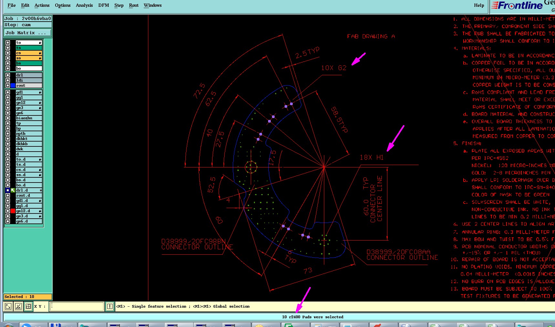Click the red color swatch on gm12.d layer
Image resolution: width=555 pixels, height=327 pixels.
(x=13, y=211)
